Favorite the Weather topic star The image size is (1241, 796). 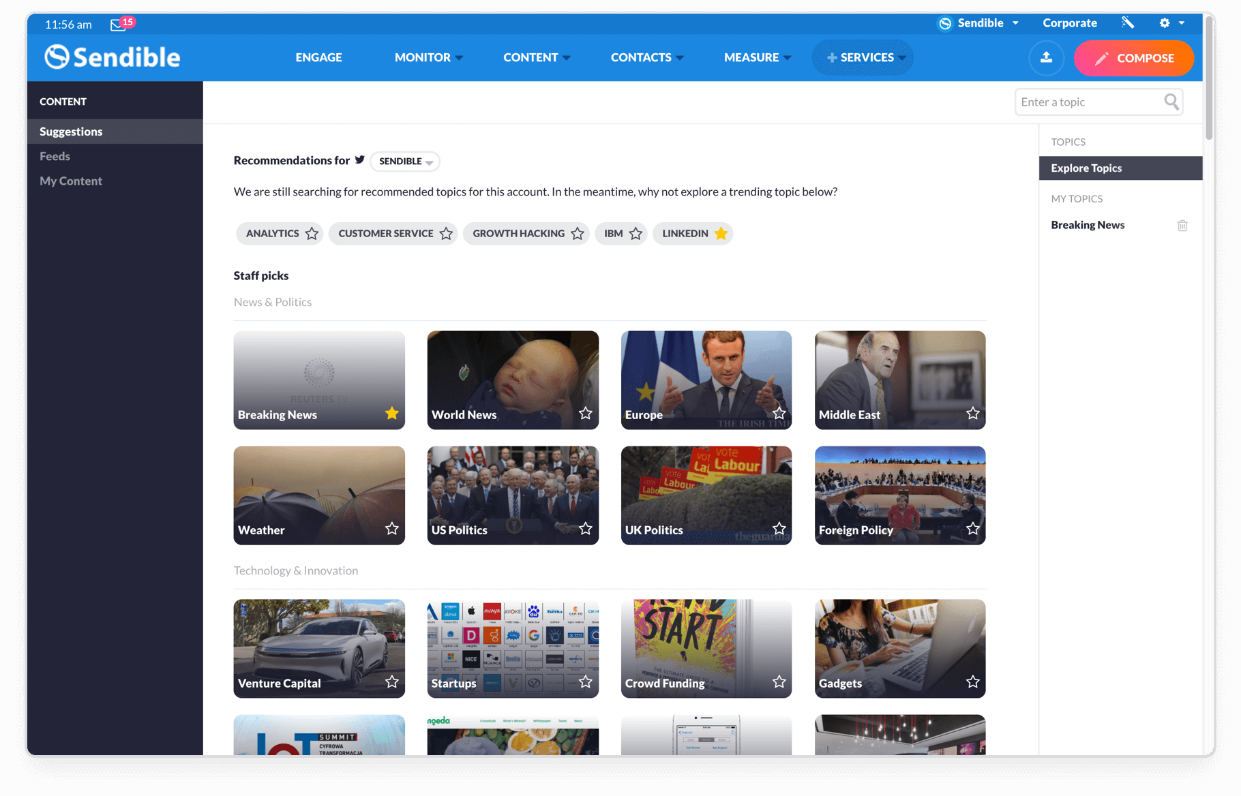tap(392, 529)
